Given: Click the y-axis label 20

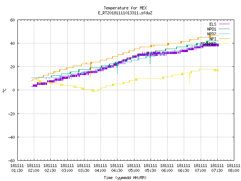Looking at the screenshot, I should (12, 67).
